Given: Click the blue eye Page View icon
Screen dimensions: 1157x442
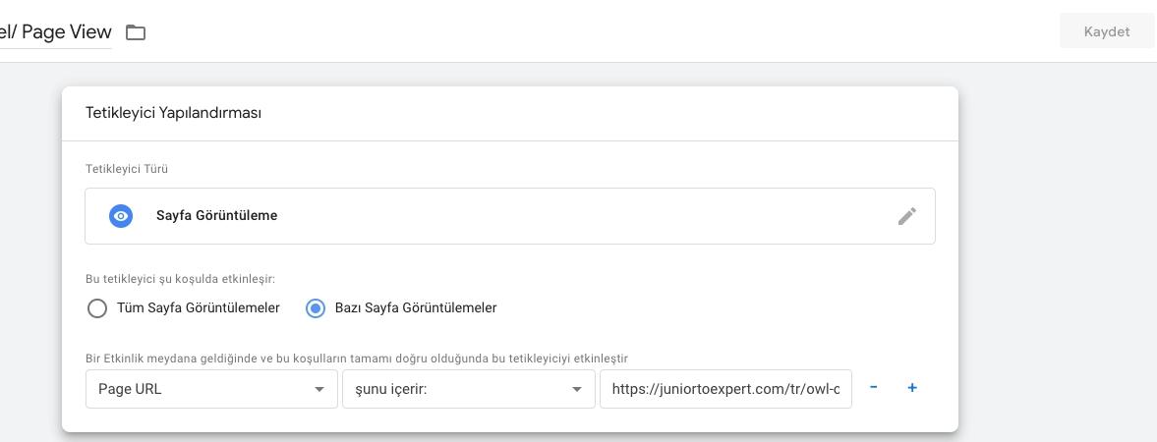Looking at the screenshot, I should click(121, 216).
